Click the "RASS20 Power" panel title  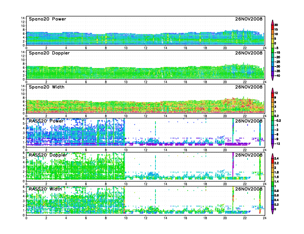(46, 121)
